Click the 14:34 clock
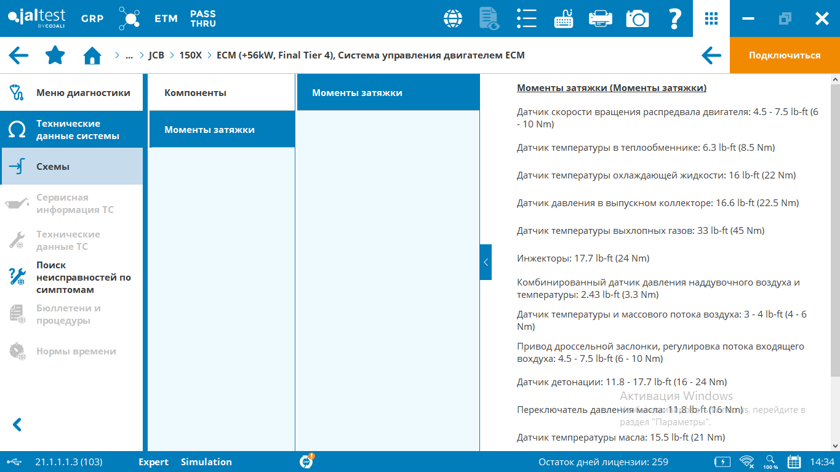The height and width of the screenshot is (472, 840). pyautogui.click(x=822, y=462)
